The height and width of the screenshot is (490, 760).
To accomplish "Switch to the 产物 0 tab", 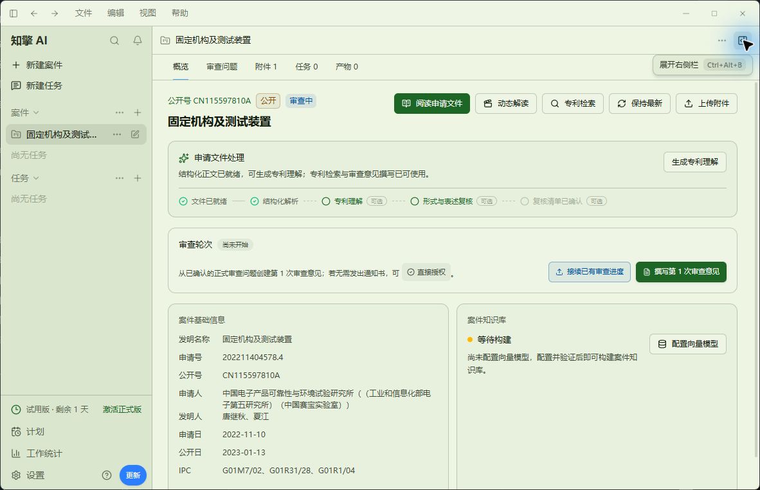I will tap(347, 67).
